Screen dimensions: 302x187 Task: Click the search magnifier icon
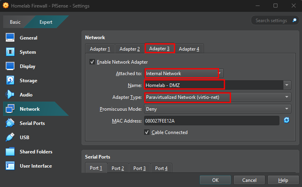294,20
